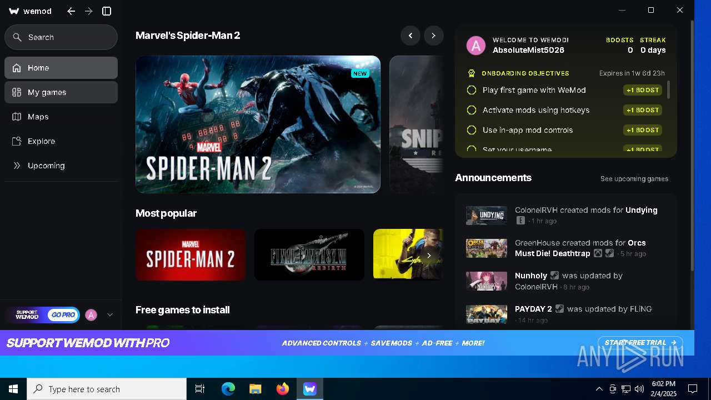Click the WeMod taskbar icon
The height and width of the screenshot is (400, 711).
pos(310,389)
